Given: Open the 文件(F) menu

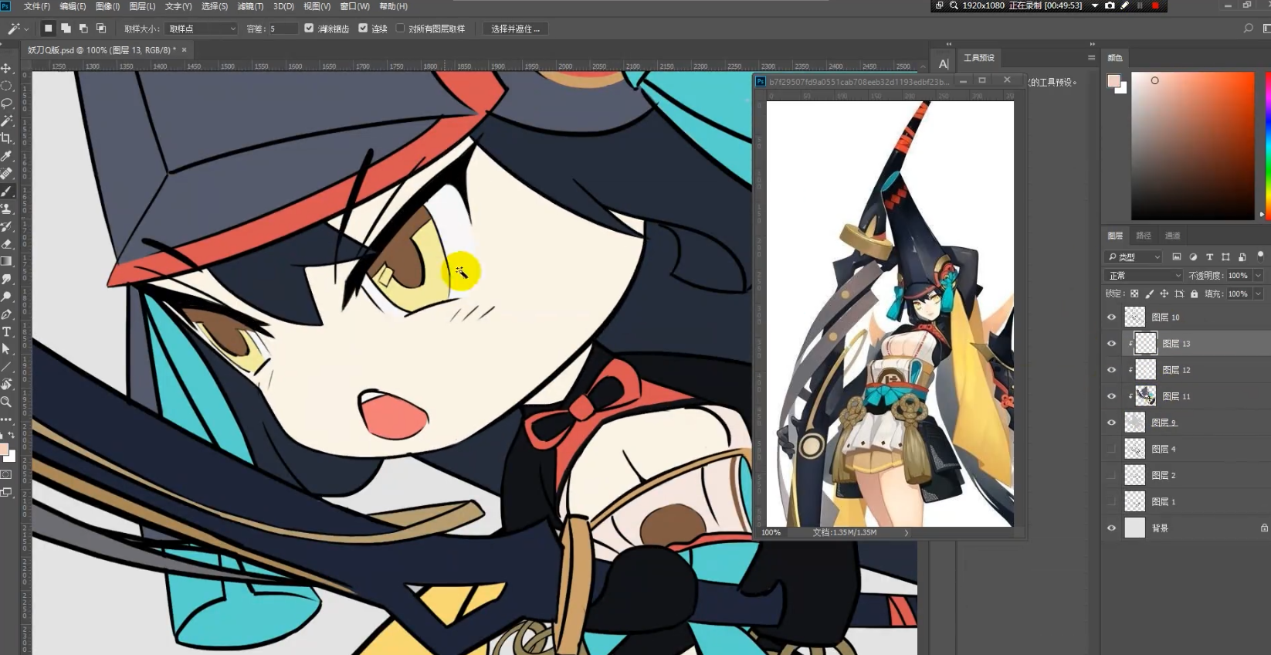Looking at the screenshot, I should point(37,6).
